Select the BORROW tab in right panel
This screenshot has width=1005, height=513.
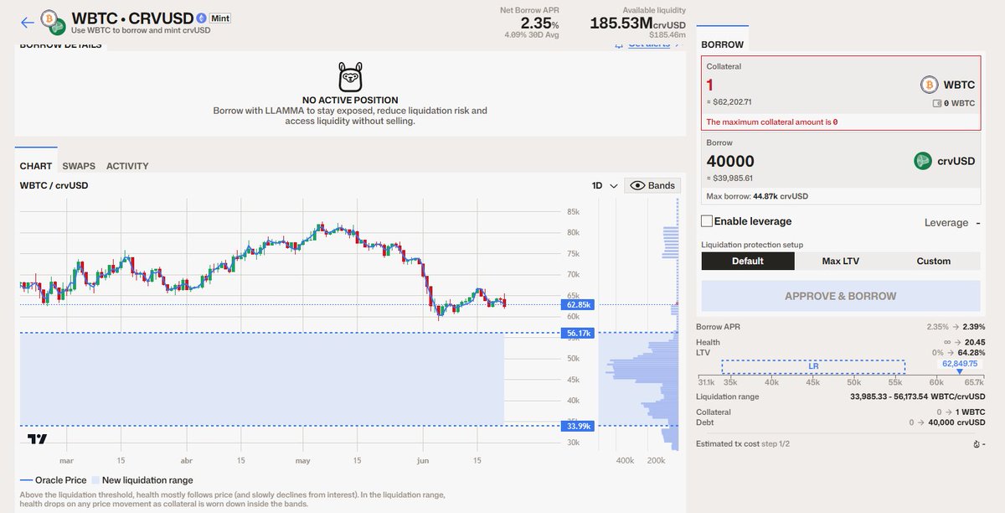[722, 44]
